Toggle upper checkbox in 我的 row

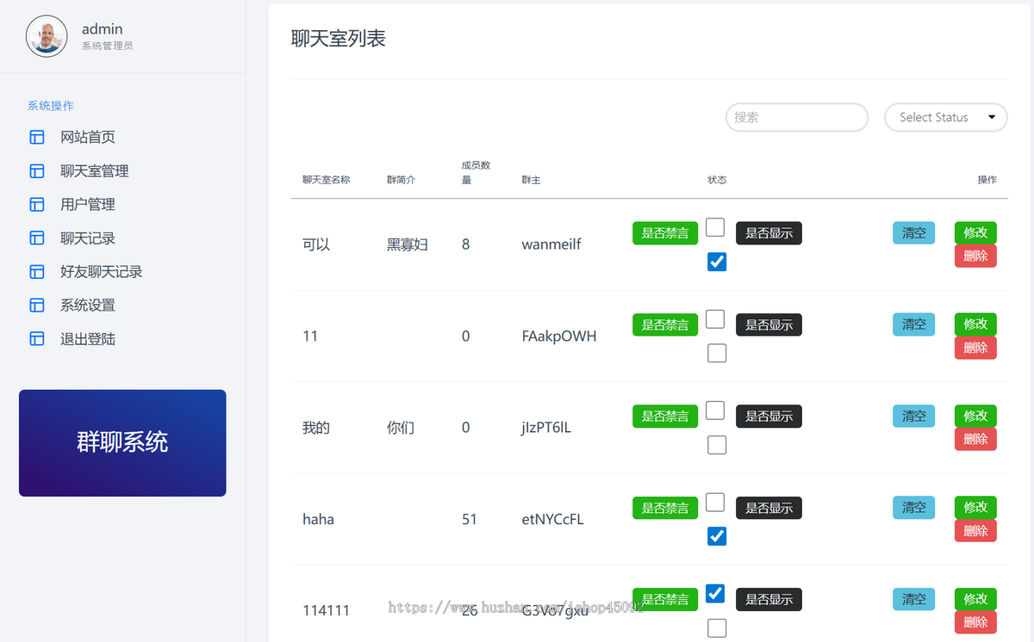click(715, 411)
